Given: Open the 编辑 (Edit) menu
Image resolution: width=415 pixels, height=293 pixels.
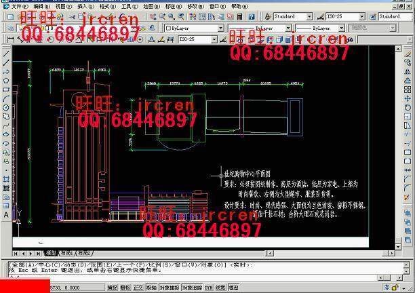Looking at the screenshot, I should pos(42,6).
